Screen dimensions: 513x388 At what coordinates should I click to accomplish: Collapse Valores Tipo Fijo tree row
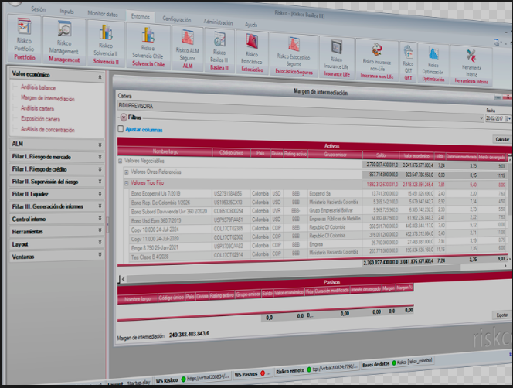(126, 183)
